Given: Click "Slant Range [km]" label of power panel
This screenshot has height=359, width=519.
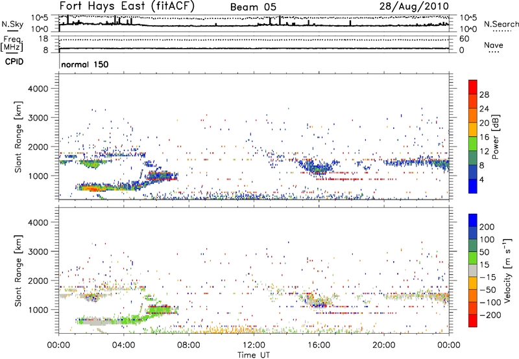Looking at the screenshot, I should (18, 137).
